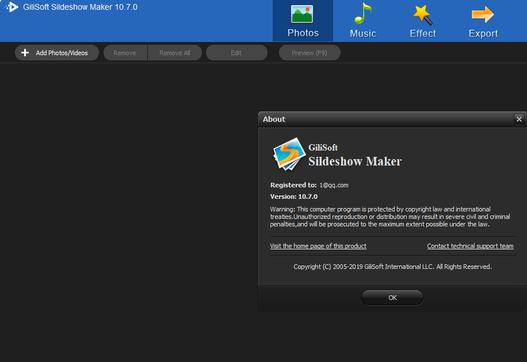Click the Preview (F9) button
This screenshot has height=362, width=527.
(310, 53)
